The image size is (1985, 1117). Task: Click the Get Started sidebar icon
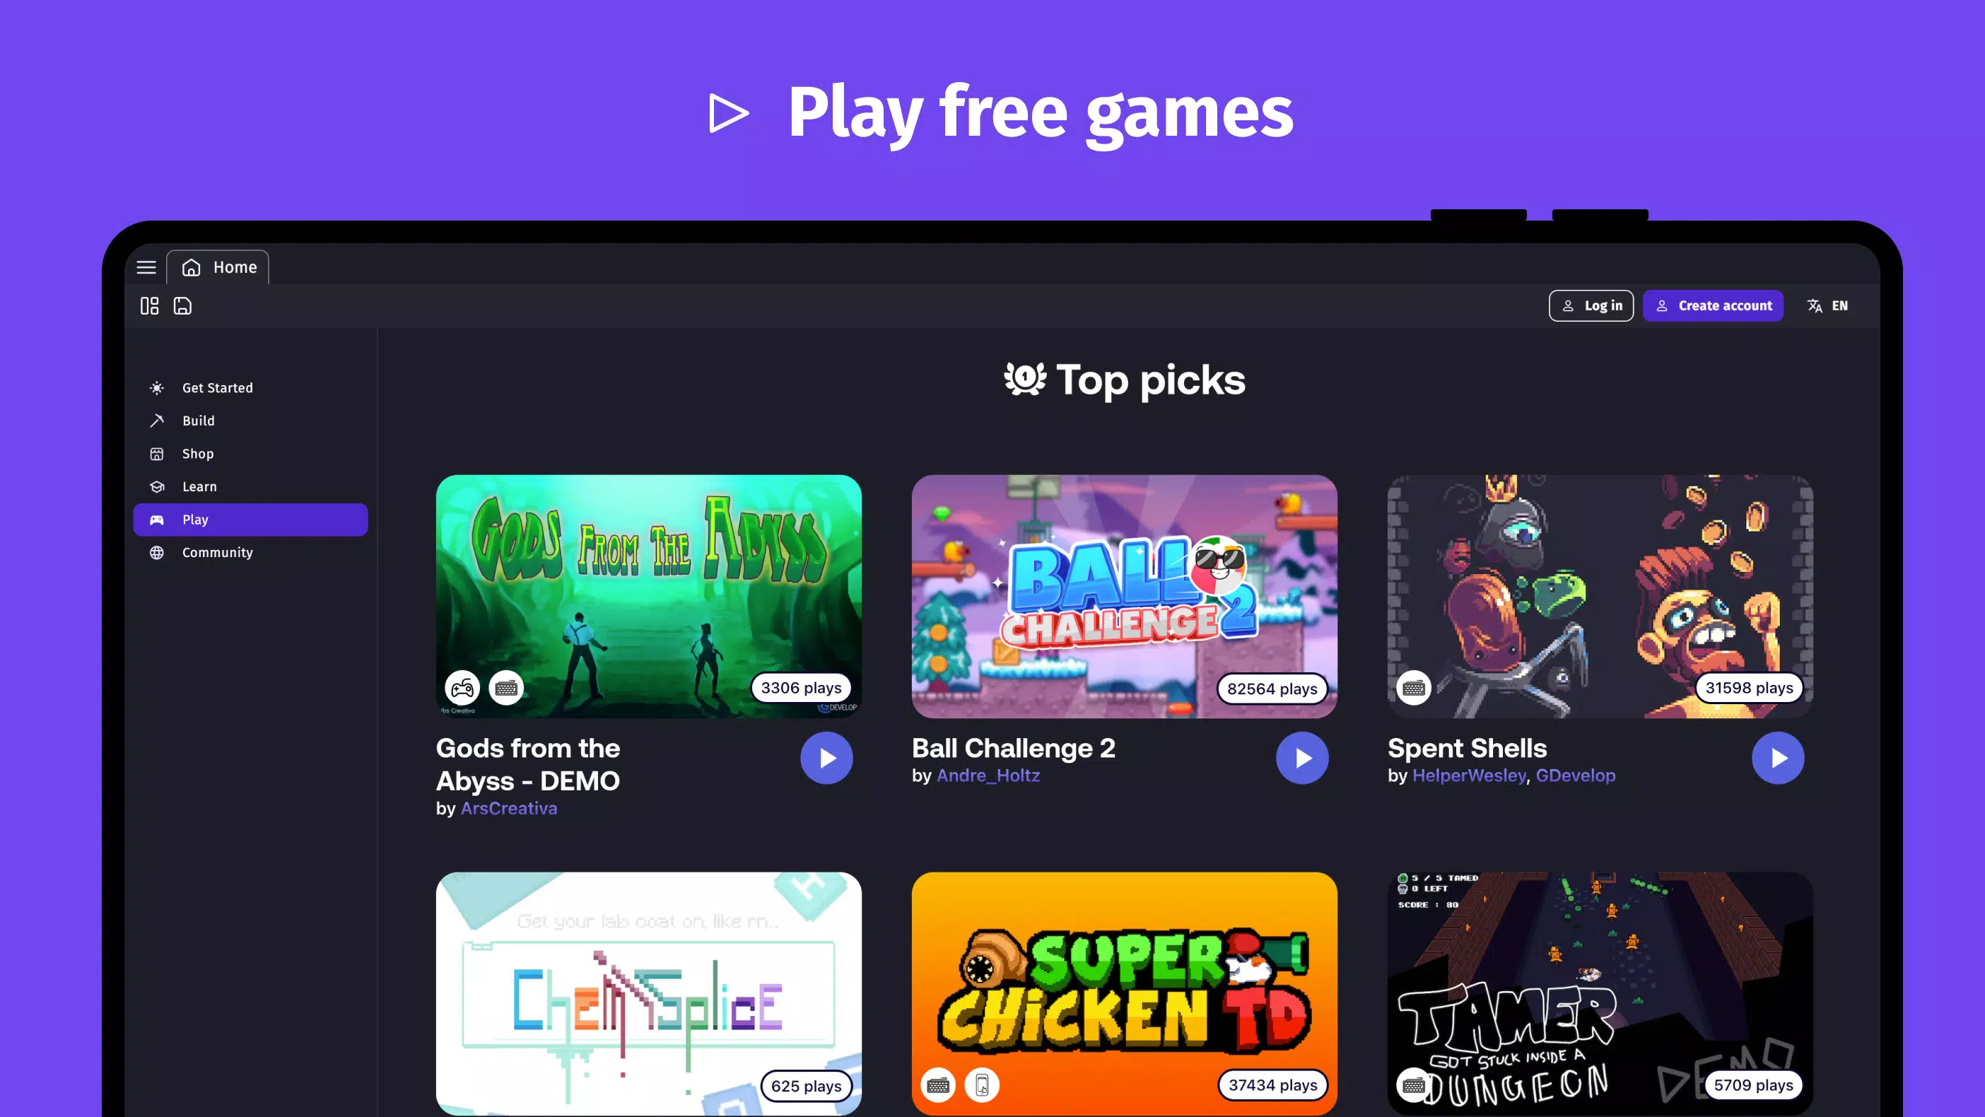pos(157,387)
